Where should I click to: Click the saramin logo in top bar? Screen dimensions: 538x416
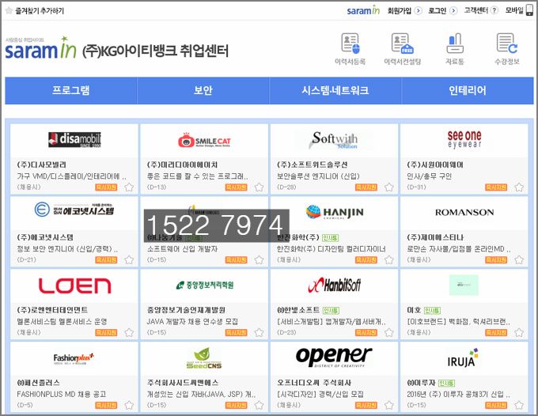(x=363, y=10)
